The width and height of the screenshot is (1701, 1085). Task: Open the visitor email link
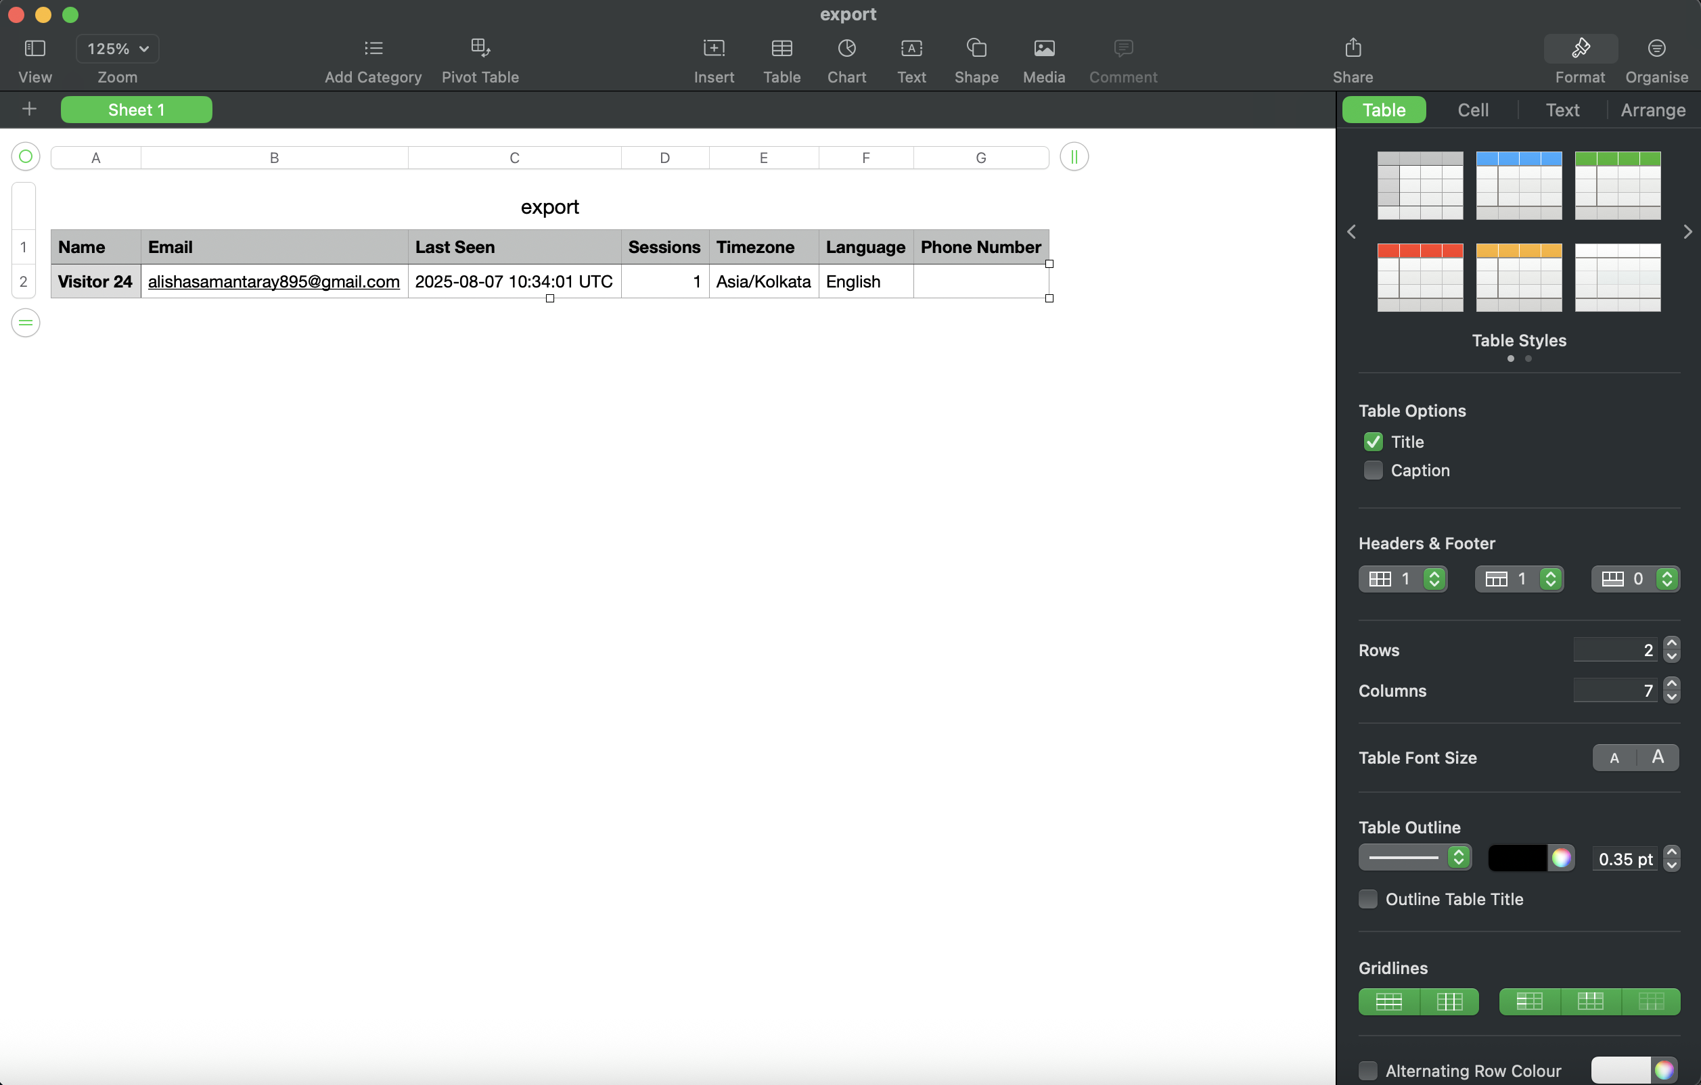click(273, 281)
